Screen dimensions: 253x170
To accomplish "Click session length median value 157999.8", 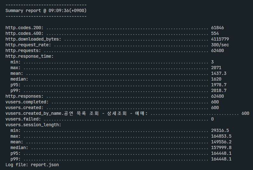I will point(221,147).
